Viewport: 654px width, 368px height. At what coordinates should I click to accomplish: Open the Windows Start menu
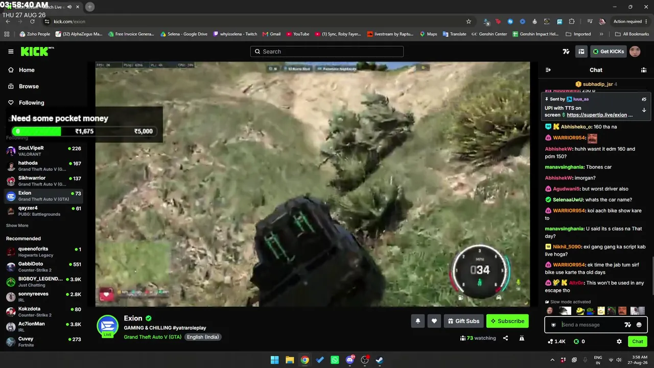(x=274, y=360)
